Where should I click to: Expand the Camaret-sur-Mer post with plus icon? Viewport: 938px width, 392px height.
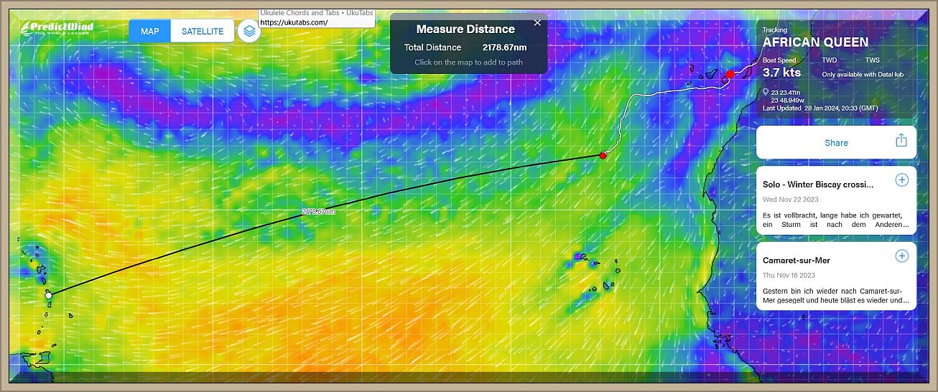[x=901, y=256]
